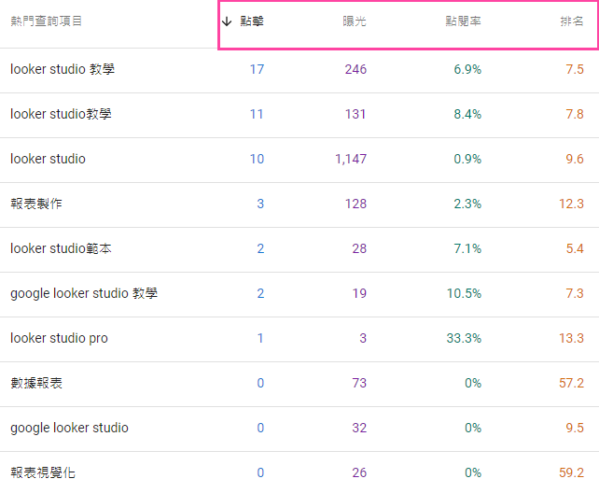This screenshot has width=599, height=493.
Task: Click the position value 5.4
Action: tap(575, 248)
